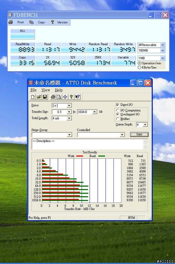Click the Description scrollbar up arrow
The width and height of the screenshot is (175, 264).
click(145, 142)
